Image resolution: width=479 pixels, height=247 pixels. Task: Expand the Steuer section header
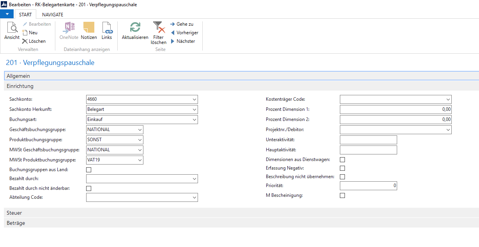coord(14,213)
